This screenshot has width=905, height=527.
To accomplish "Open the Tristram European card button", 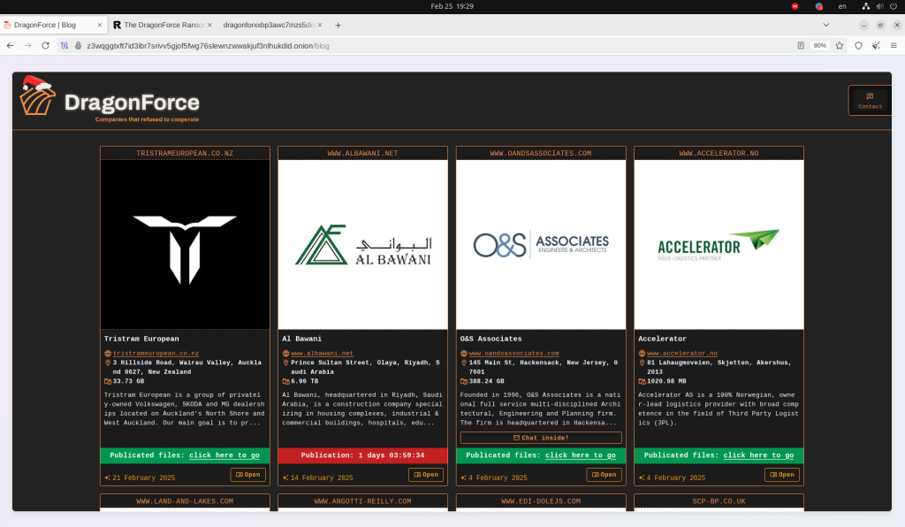I will [248, 475].
